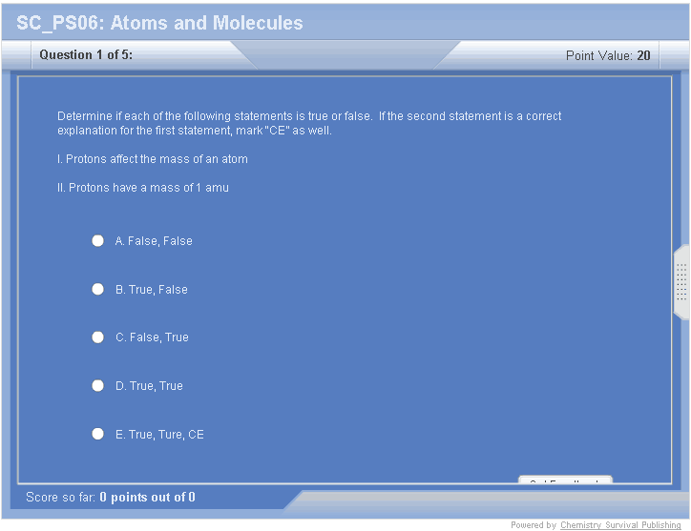691x531 pixels.
Task: Click the "E. True, Ture, CE" label
Action: pyautogui.click(x=159, y=435)
